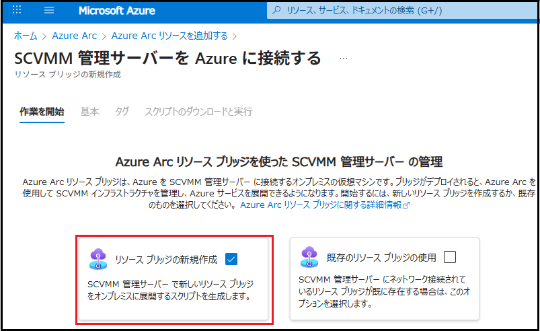Click the リソース ブリッジの新規作成 cloud icon
The image size is (540, 331).
pos(99,258)
